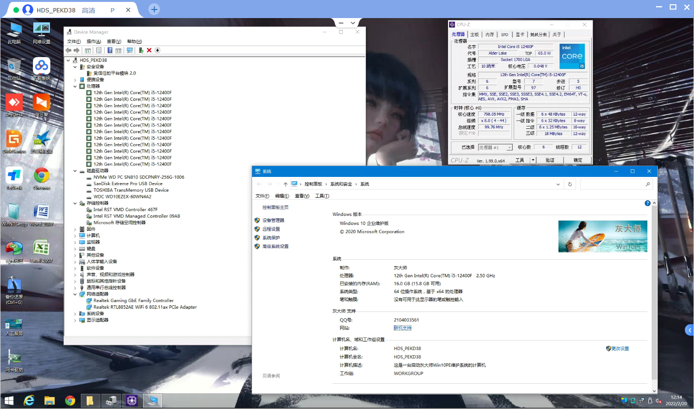Click the vertical scrollbar down arrow in System window

coord(655,391)
